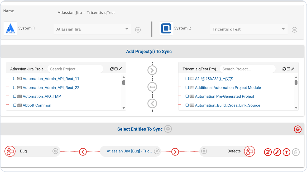Screen dimensions: 307x172
Task: Click the Select Entities To Sync header
Action: 140,129
